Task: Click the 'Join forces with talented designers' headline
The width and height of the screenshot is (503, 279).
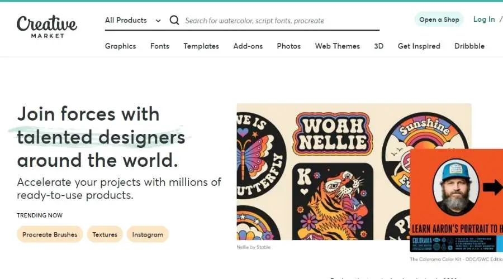Action: (101, 137)
